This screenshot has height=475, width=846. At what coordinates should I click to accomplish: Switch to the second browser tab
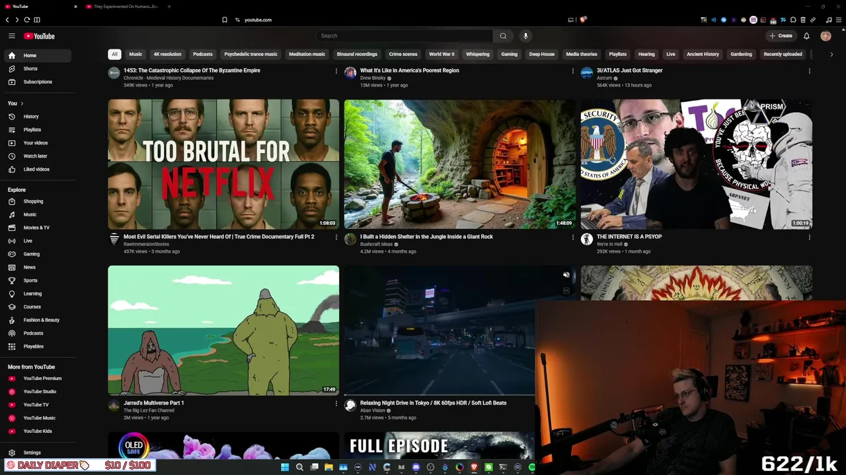click(126, 7)
